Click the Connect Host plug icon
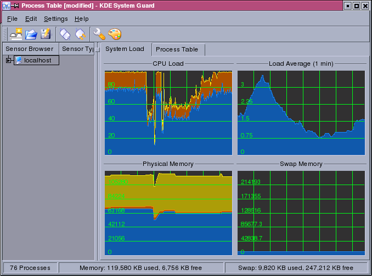This screenshot has width=372, height=276. point(65,34)
